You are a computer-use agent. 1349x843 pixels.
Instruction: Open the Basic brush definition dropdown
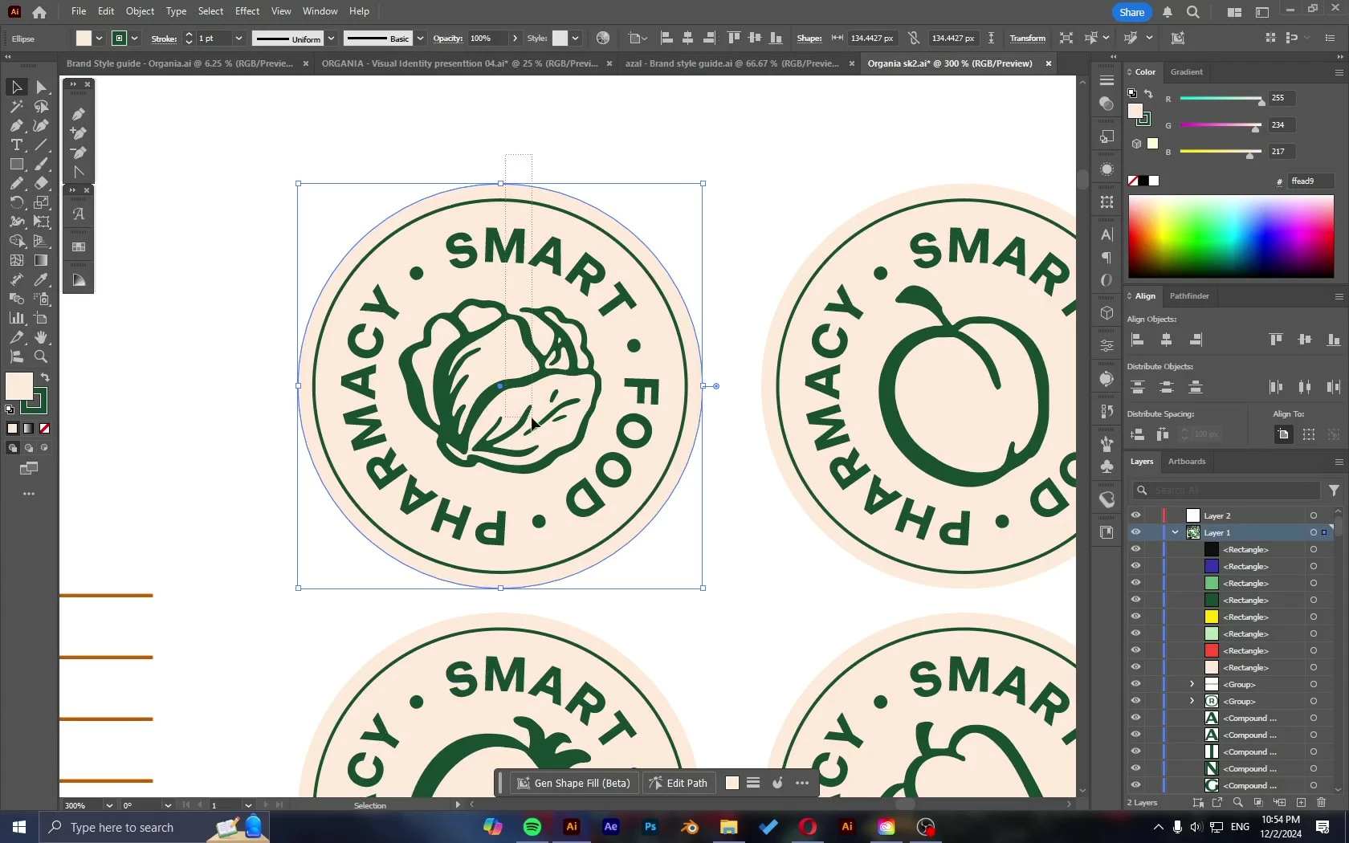420,39
